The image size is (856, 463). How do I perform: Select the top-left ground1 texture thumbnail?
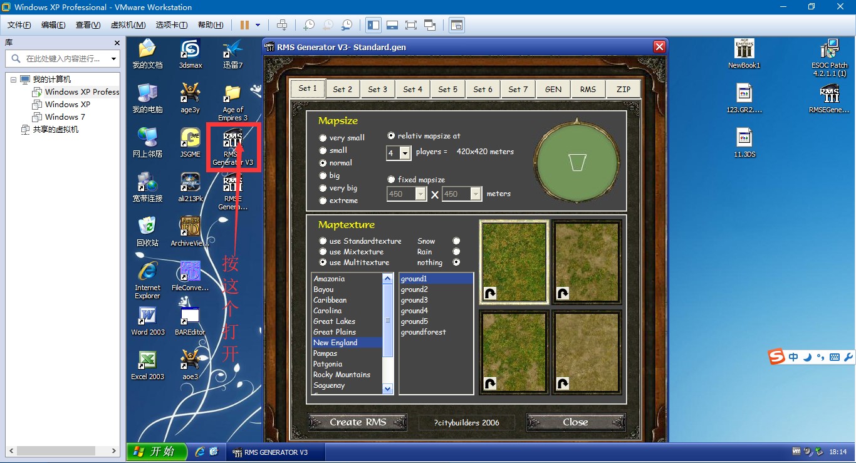coord(514,262)
